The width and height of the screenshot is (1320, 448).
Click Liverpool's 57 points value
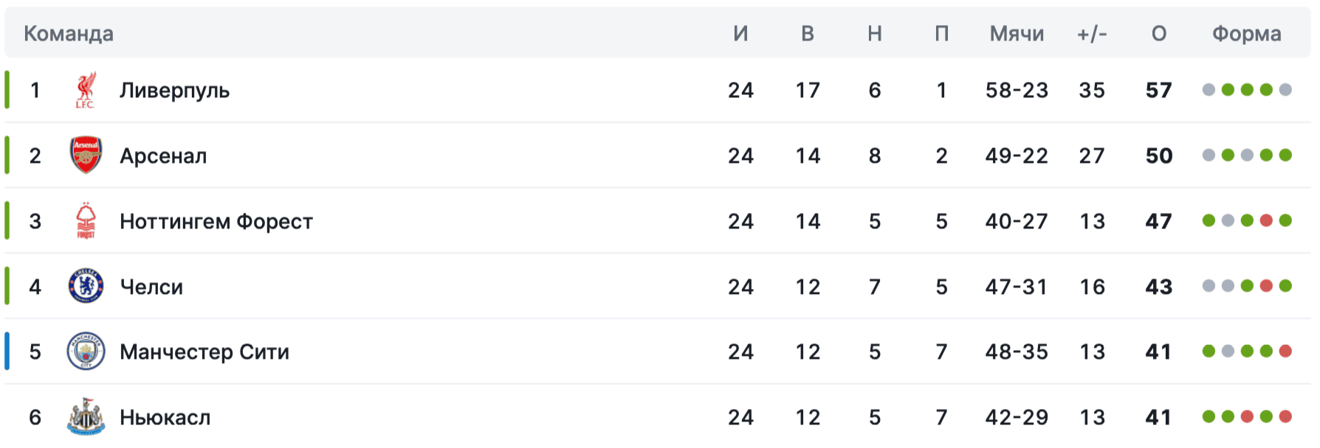(x=1159, y=91)
